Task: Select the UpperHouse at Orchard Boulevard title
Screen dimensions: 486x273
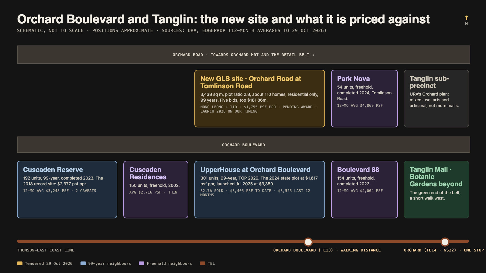Action: 255,170
